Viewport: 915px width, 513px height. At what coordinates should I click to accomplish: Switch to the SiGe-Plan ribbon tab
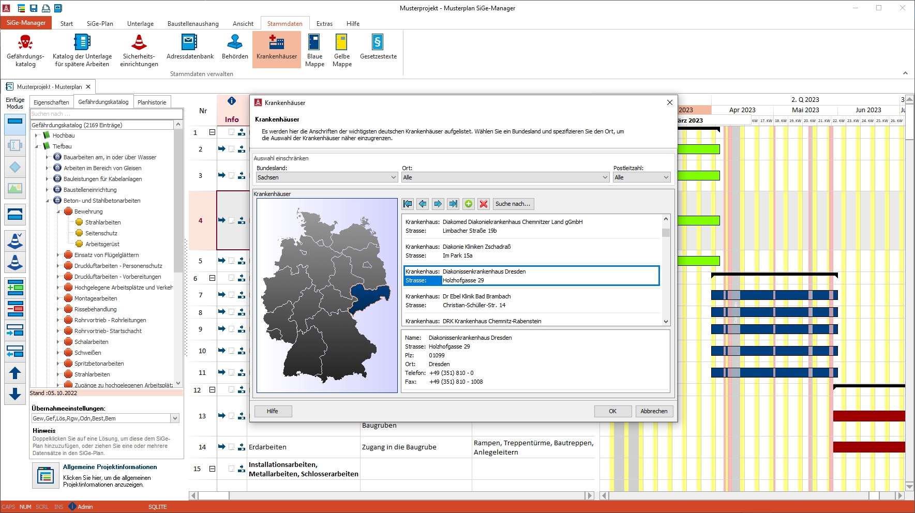pos(100,24)
